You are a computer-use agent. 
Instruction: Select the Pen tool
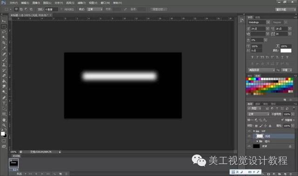[4, 98]
